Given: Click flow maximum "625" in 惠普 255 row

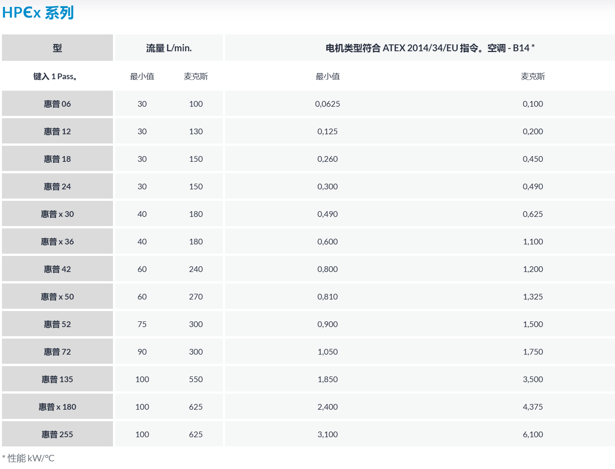Looking at the screenshot, I should click(x=196, y=435).
